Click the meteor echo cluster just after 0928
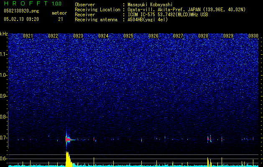Image resolution: width=263 pixels, height=167 pixels. [x=209, y=139]
